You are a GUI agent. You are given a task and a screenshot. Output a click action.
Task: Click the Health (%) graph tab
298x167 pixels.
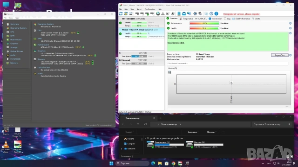tap(173, 68)
